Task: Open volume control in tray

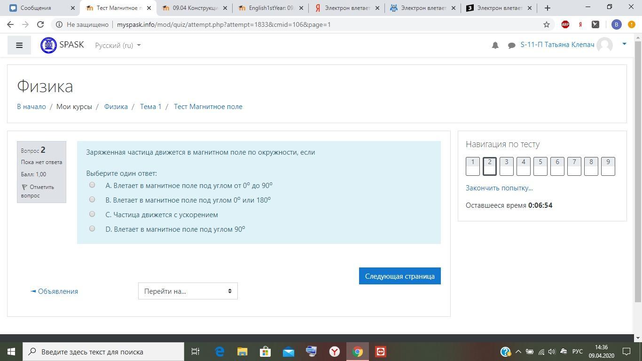Action: [x=552, y=352]
